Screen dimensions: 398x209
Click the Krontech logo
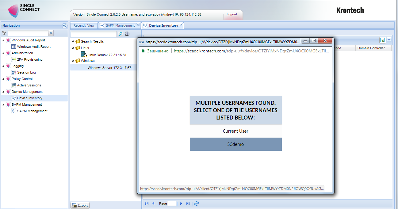click(350, 10)
